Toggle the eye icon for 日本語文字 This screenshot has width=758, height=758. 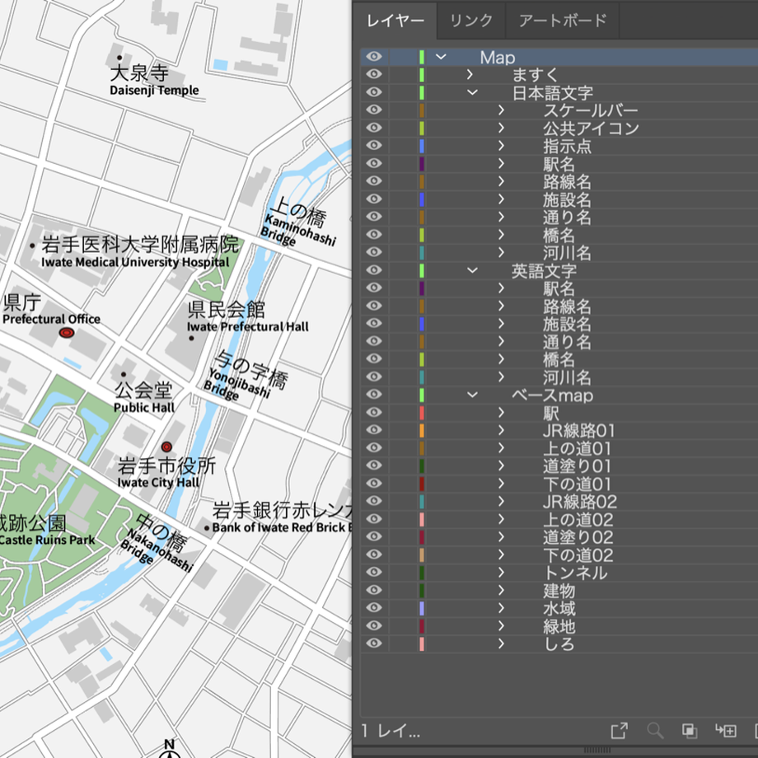pyautogui.click(x=374, y=91)
